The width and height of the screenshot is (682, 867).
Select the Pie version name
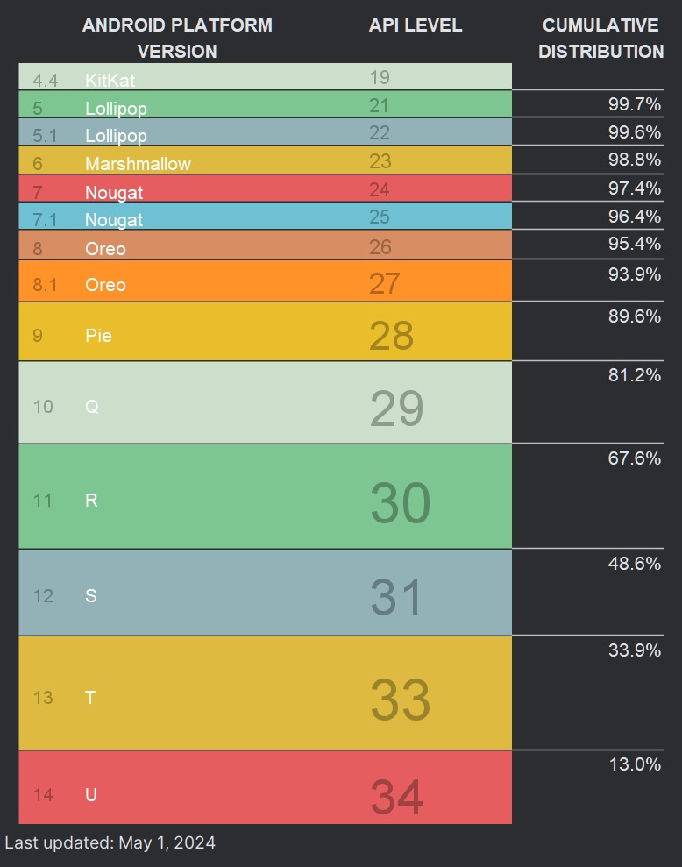tap(98, 335)
